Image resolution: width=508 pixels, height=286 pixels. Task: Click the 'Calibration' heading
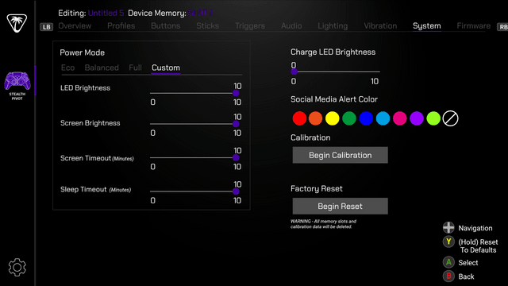click(x=310, y=137)
